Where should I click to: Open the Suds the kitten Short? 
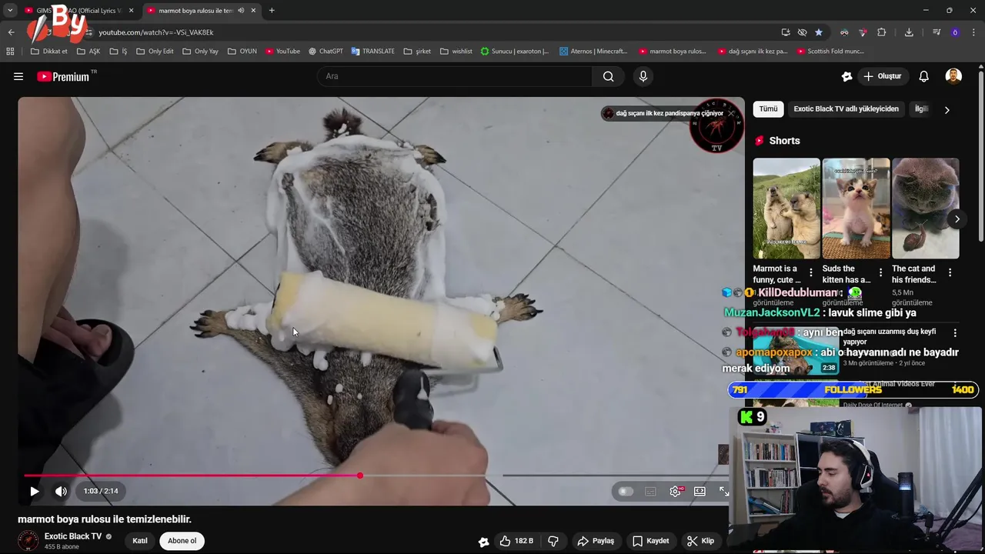pyautogui.click(x=856, y=209)
